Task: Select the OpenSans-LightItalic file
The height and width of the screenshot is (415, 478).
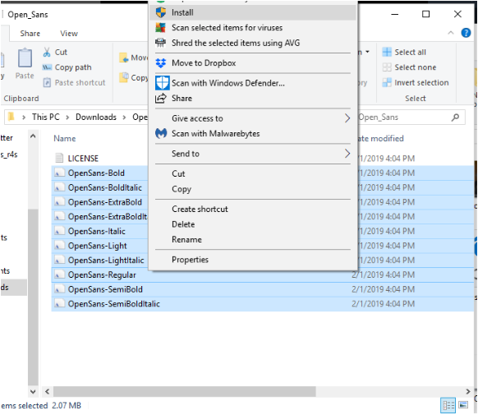Action: pyautogui.click(x=106, y=261)
